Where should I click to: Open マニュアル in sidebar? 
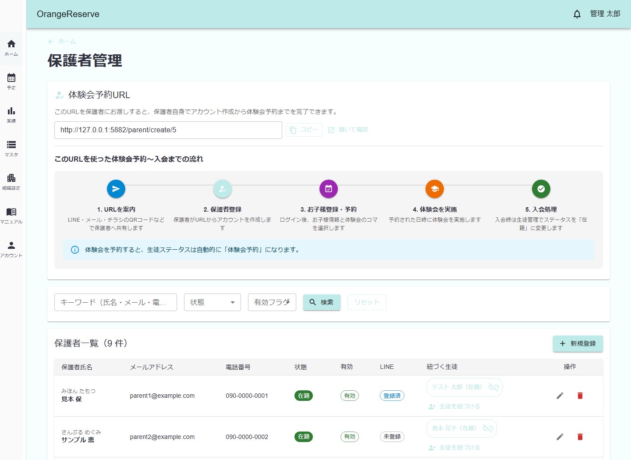click(11, 216)
